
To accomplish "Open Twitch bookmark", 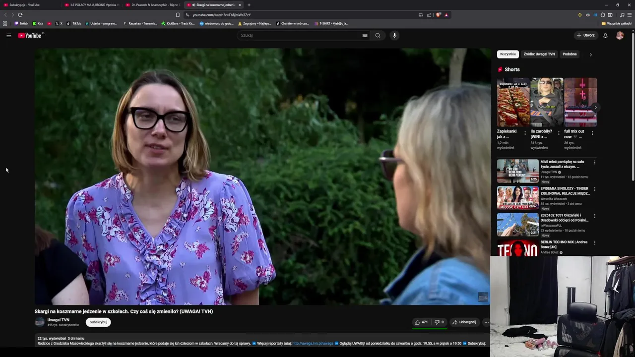I will (x=21, y=23).
